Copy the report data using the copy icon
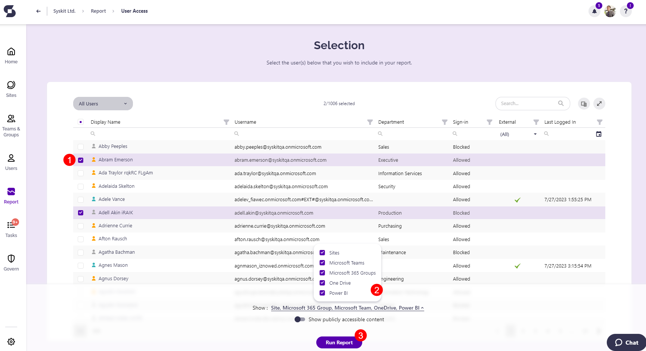The height and width of the screenshot is (351, 646). pyautogui.click(x=584, y=104)
